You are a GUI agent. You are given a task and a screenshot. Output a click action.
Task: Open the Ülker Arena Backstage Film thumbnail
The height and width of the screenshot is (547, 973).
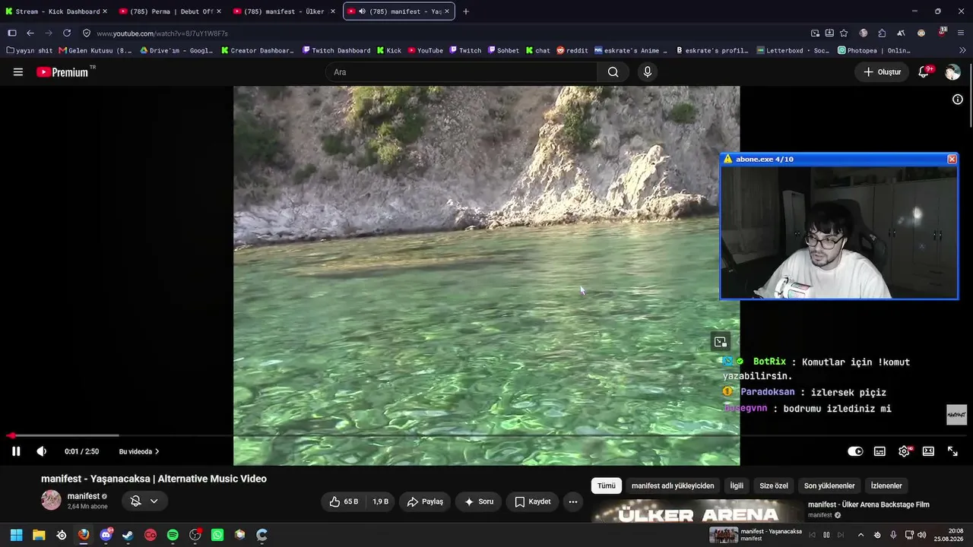697,511
